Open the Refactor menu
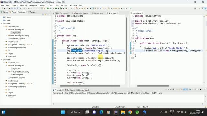 (24, 5)
